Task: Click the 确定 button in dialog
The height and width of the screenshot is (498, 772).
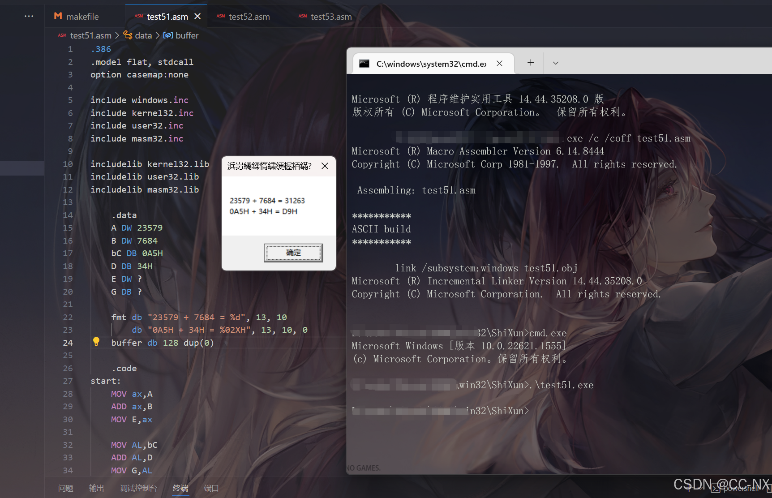Action: [x=293, y=253]
